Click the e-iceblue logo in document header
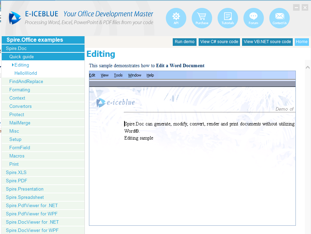311x234 pixels. [x=116, y=102]
